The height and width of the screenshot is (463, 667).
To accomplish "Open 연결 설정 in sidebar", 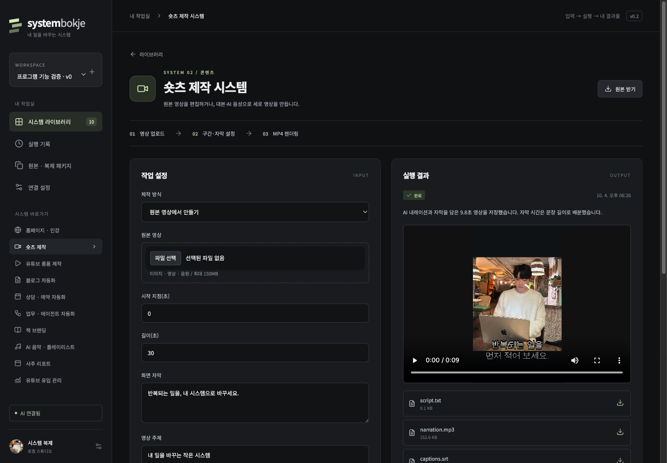I will [x=56, y=188].
